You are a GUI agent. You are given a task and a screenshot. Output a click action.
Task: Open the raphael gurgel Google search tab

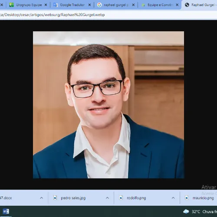pos(116,5)
